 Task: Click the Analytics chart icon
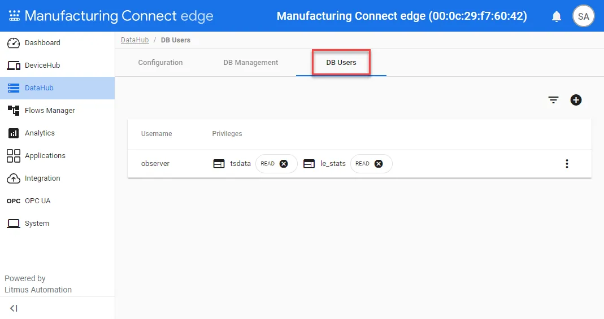(14, 133)
